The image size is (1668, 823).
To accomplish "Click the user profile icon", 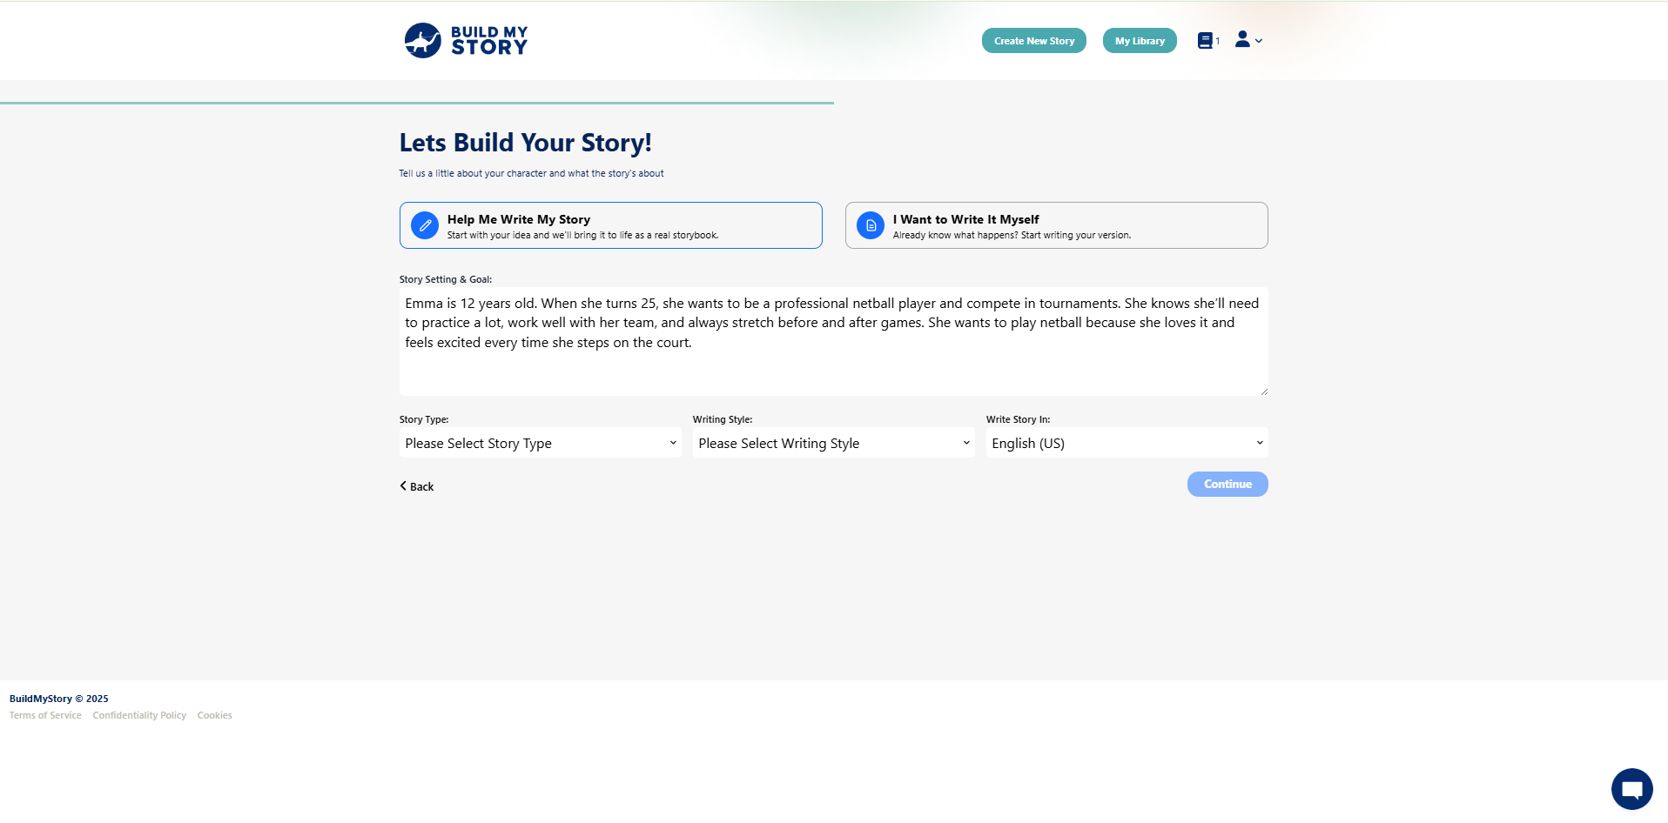I will point(1242,39).
